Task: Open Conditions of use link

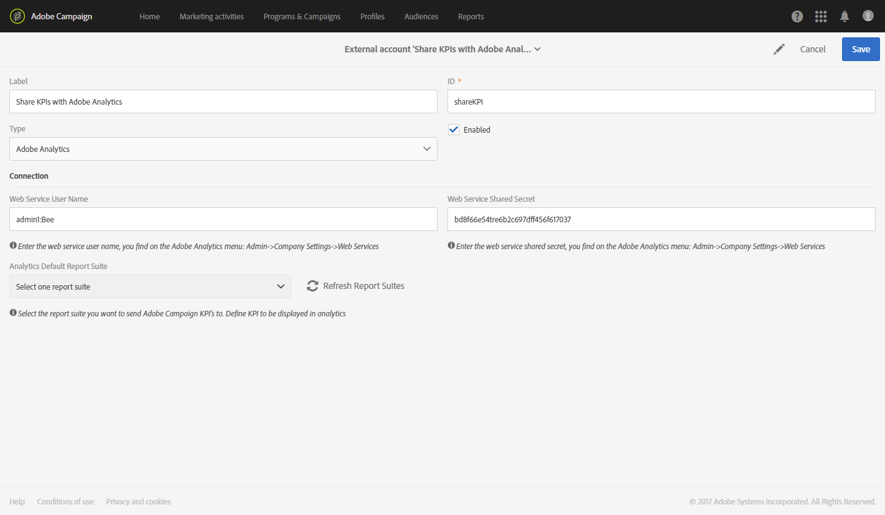Action: [x=65, y=501]
